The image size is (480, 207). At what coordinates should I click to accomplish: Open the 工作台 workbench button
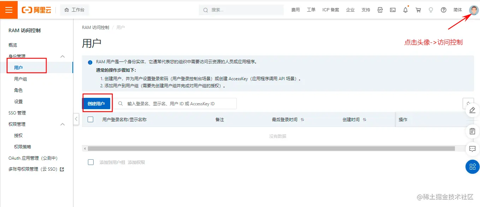75,10
